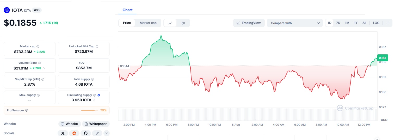Viewport: 394px width, 140px height.
Task: Click the chart timeline scroll handle
Action: coord(377,139)
